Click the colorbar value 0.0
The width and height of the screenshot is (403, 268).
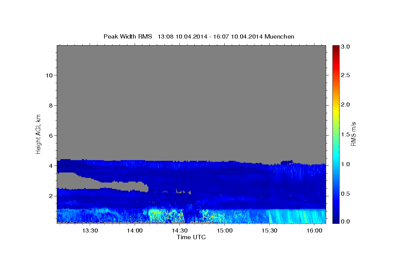tap(346, 221)
